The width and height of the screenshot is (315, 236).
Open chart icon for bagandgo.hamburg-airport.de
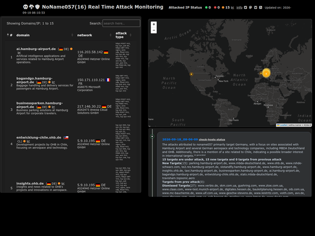pyautogui.click(x=53, y=82)
